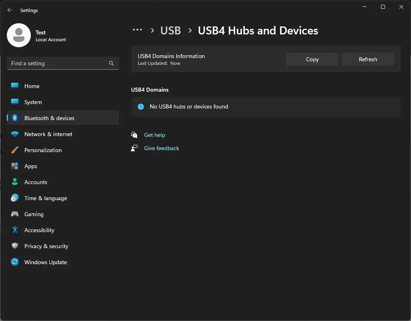This screenshot has width=411, height=321.
Task: Select the Accessibility icon
Action: click(14, 230)
